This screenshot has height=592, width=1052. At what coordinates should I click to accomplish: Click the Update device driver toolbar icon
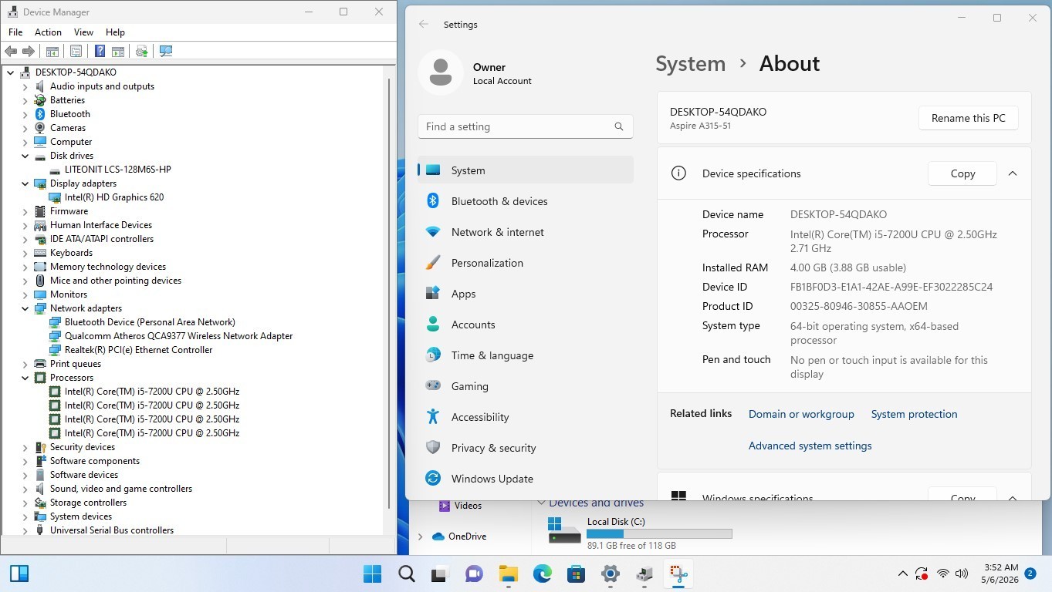point(141,51)
